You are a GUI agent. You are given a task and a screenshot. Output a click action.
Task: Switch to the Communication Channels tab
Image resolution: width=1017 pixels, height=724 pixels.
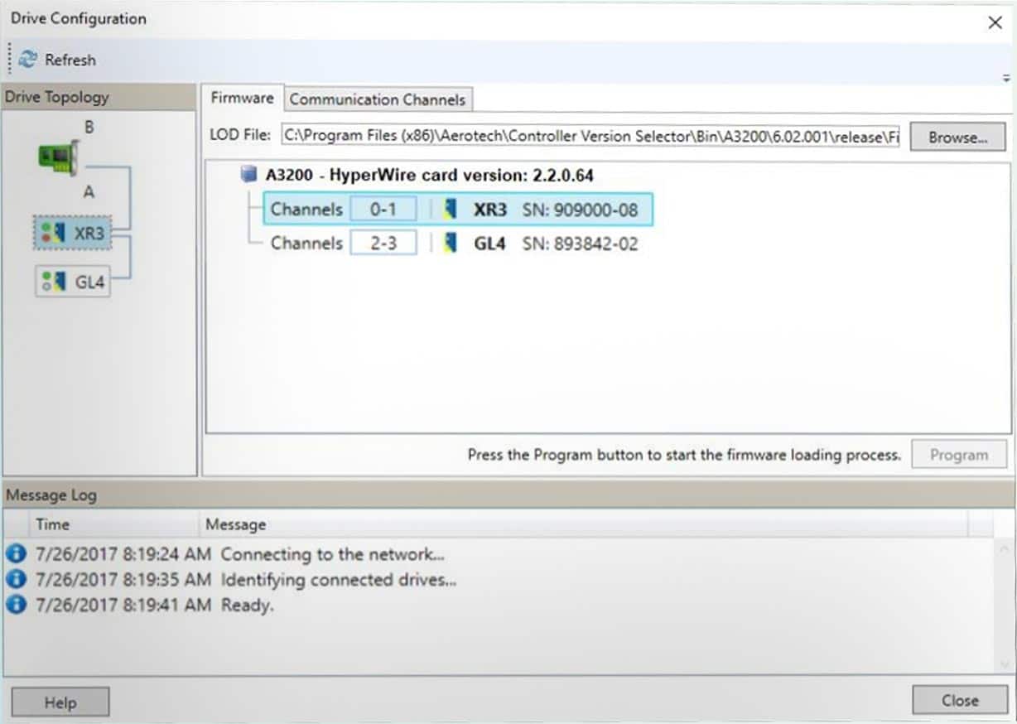point(377,99)
